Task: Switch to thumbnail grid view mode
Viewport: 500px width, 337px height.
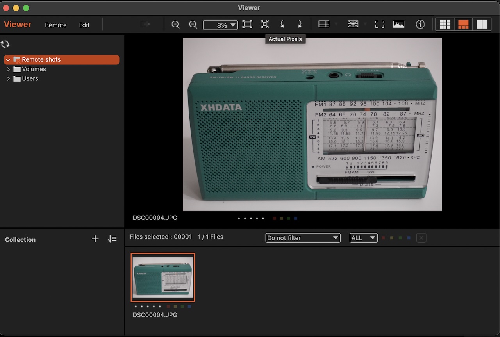Action: (x=445, y=24)
